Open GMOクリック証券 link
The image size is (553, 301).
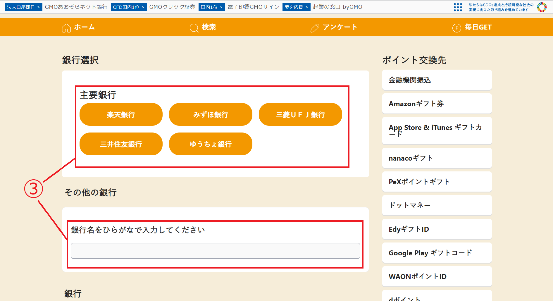(x=172, y=7)
